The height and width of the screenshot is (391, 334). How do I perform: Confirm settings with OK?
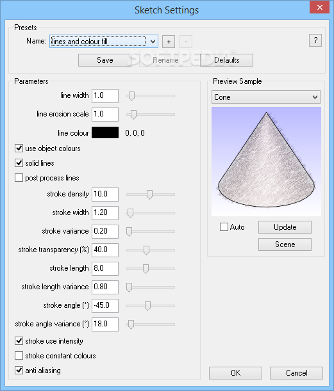point(235,373)
